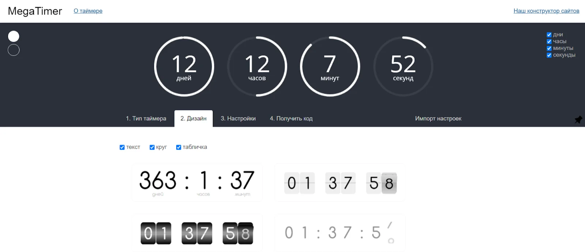The height and width of the screenshot is (252, 585).
Task: Select the dark outlined color circle
Action: [14, 50]
